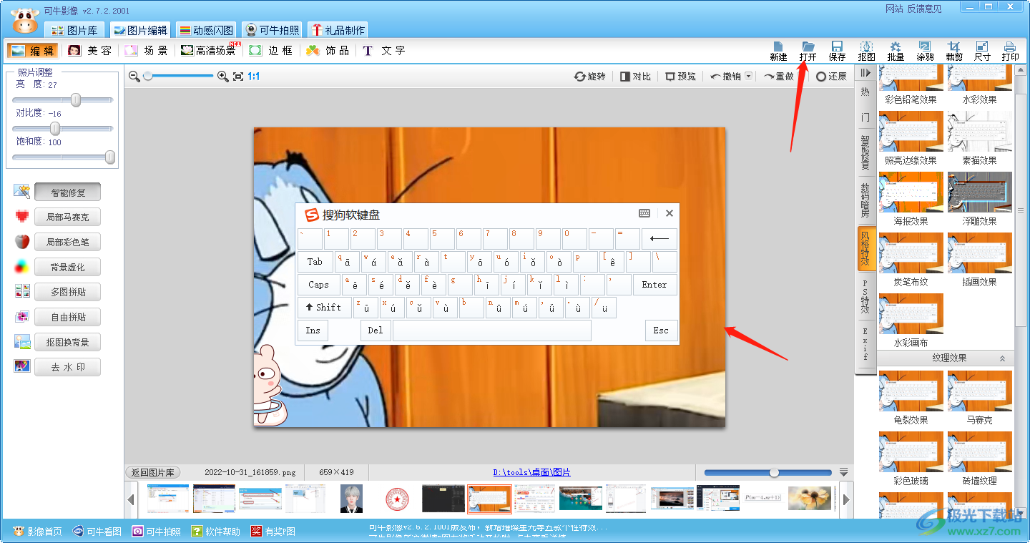Click the 返回图片库 button
Image resolution: width=1030 pixels, height=543 pixels.
click(154, 472)
